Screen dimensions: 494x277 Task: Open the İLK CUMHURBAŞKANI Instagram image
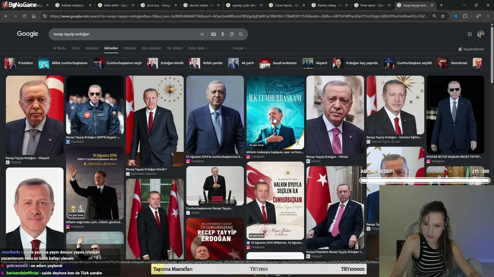pos(275,112)
